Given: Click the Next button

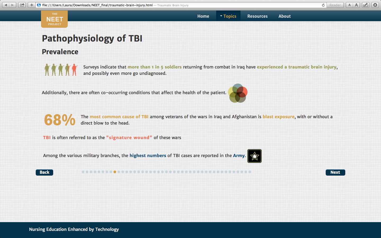Looking at the screenshot, I should [335, 172].
